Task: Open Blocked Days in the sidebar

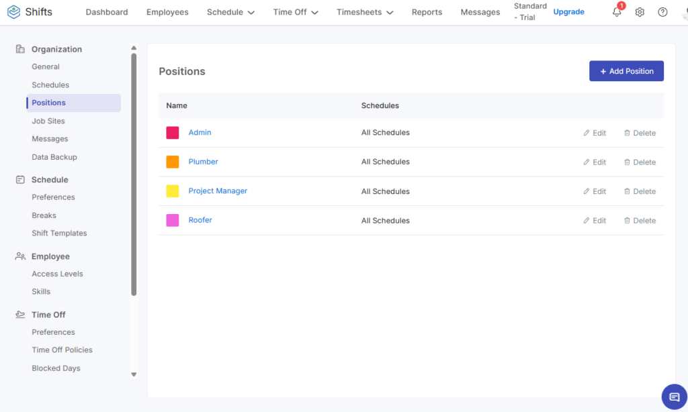Action: tap(56, 368)
